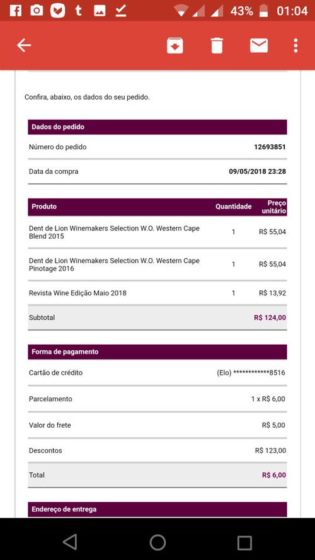315x560 pixels.
Task: Select the order number 12693851
Action: 270,147
